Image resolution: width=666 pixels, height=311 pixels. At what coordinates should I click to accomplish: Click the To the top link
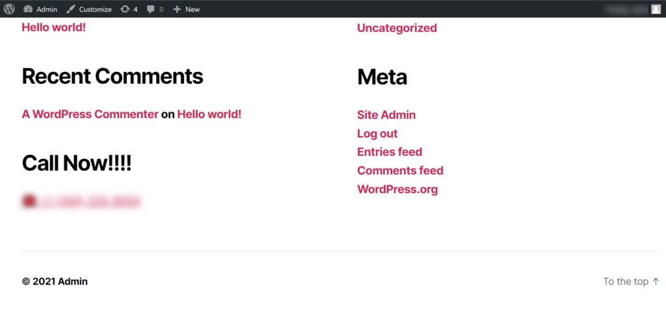click(631, 281)
